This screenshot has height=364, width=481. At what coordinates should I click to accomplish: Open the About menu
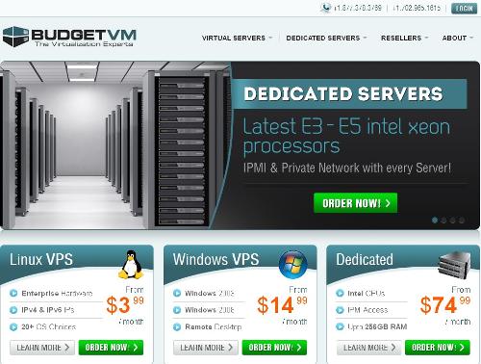pyautogui.click(x=454, y=38)
